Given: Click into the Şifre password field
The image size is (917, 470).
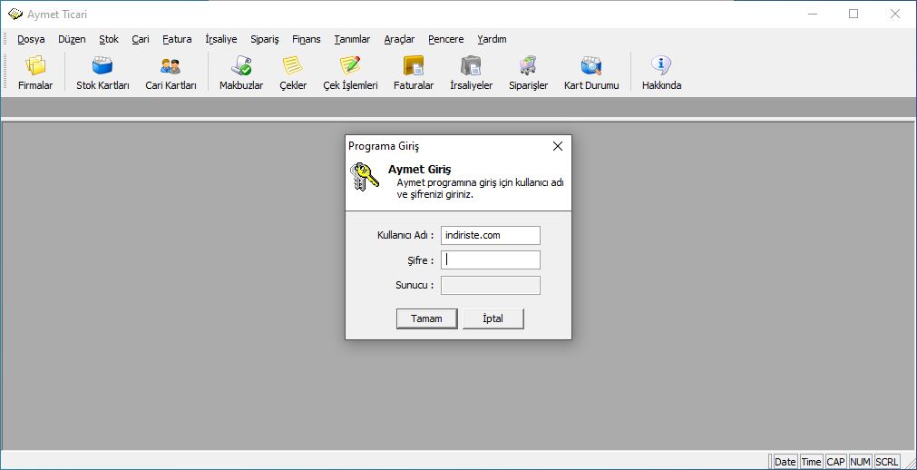Looking at the screenshot, I should pyautogui.click(x=490, y=259).
